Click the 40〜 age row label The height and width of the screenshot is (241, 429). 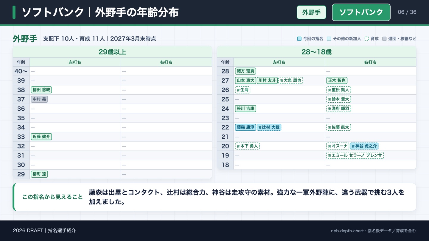point(21,71)
